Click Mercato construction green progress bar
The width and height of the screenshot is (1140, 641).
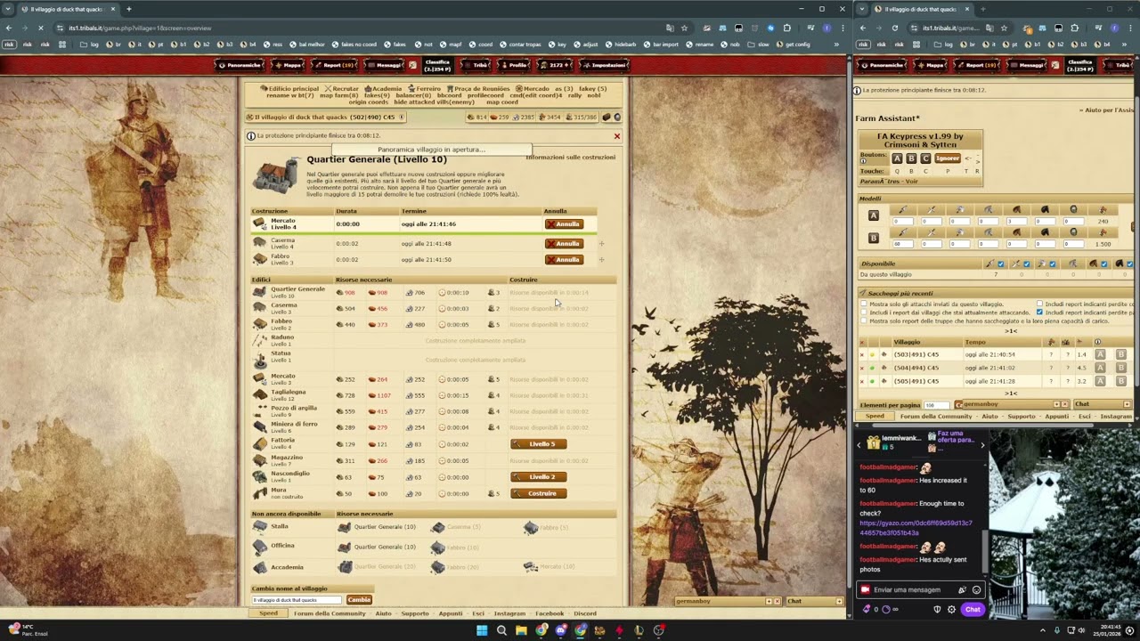[423, 234]
